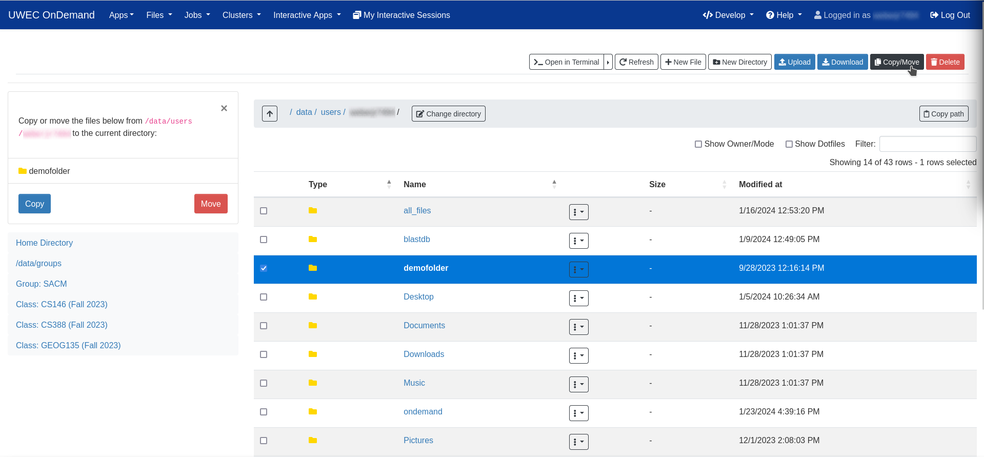This screenshot has height=457, width=984.
Task: Create a New Directory
Action: coord(739,62)
